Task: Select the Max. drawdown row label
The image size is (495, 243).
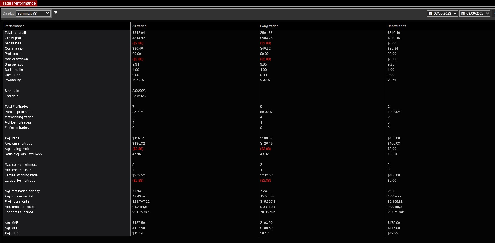Action: [x=16, y=59]
